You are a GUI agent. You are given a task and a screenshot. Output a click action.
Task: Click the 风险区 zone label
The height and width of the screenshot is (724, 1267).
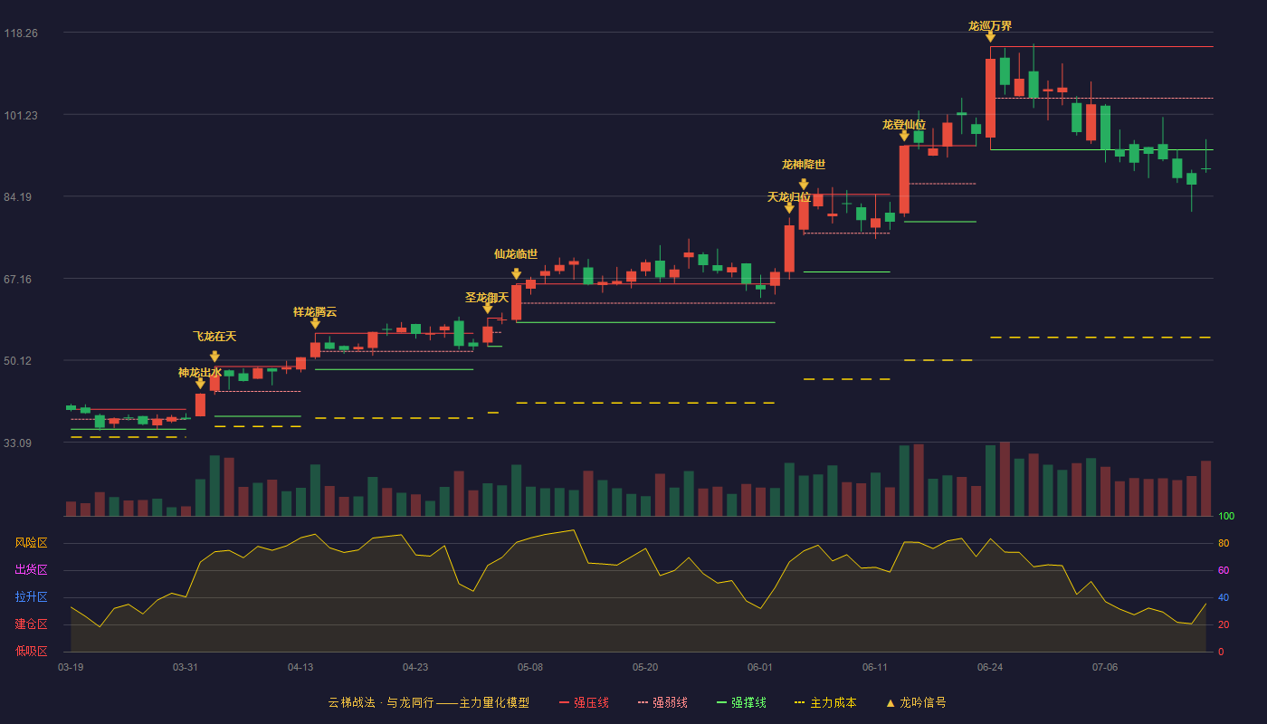[x=31, y=543]
